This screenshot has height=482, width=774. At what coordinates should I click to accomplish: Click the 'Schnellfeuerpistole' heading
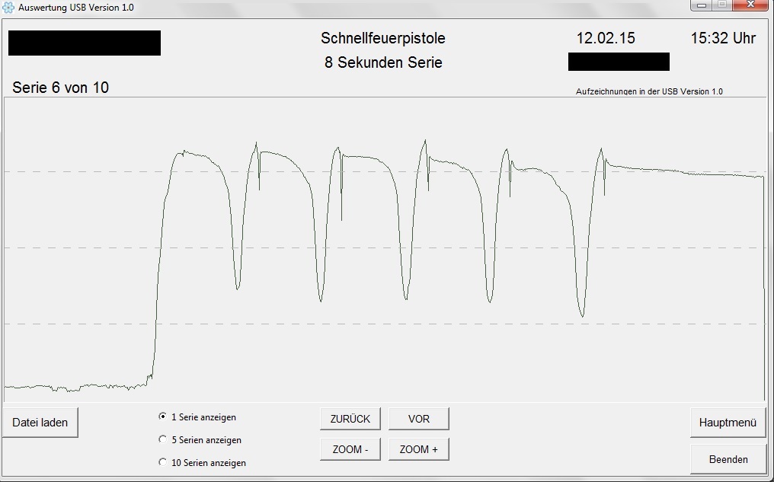(x=383, y=38)
